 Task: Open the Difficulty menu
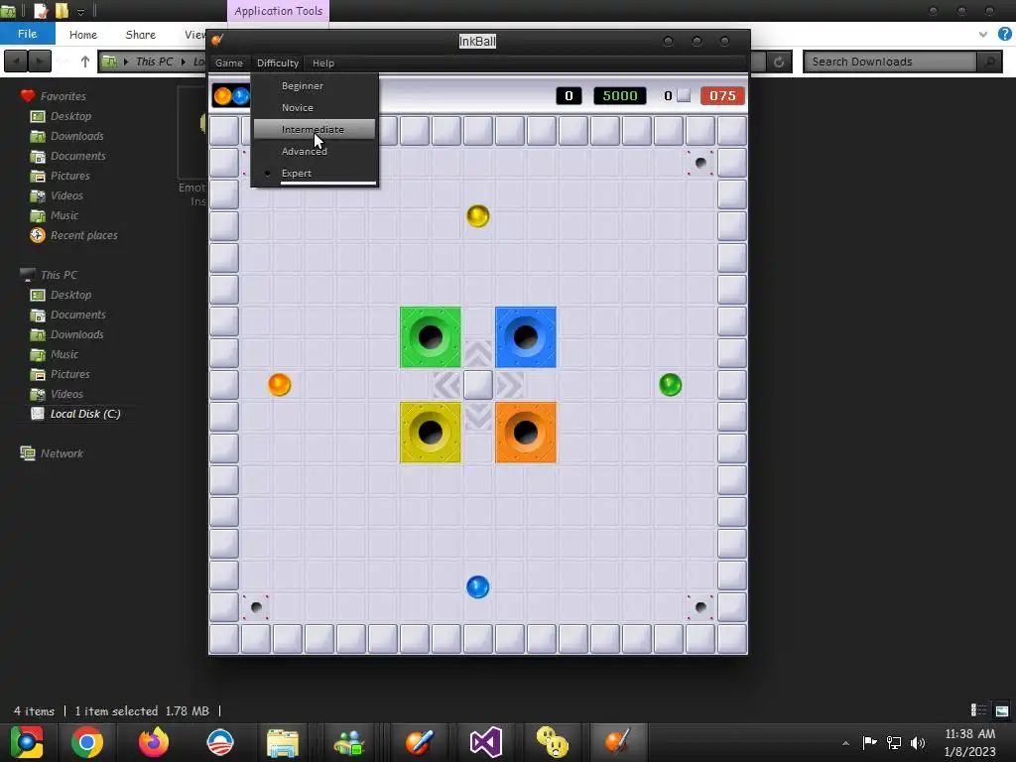[x=278, y=63]
